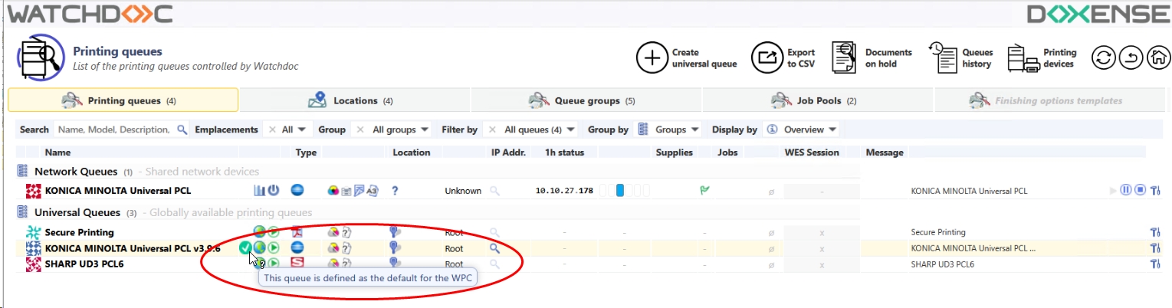Click the back arrow round icon
The width and height of the screenshot is (1172, 308).
pyautogui.click(x=1131, y=58)
